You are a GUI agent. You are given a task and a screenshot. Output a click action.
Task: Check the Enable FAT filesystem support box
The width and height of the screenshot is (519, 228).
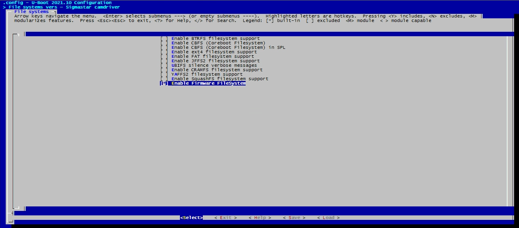(x=164, y=57)
